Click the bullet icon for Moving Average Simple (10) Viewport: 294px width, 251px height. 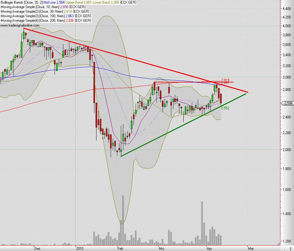pyautogui.click(x=1, y=7)
